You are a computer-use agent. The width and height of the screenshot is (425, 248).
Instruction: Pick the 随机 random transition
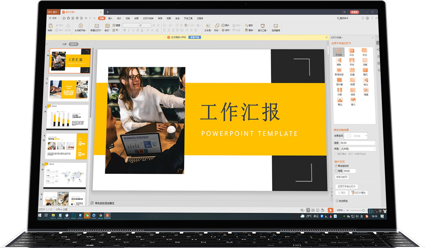pos(365,70)
